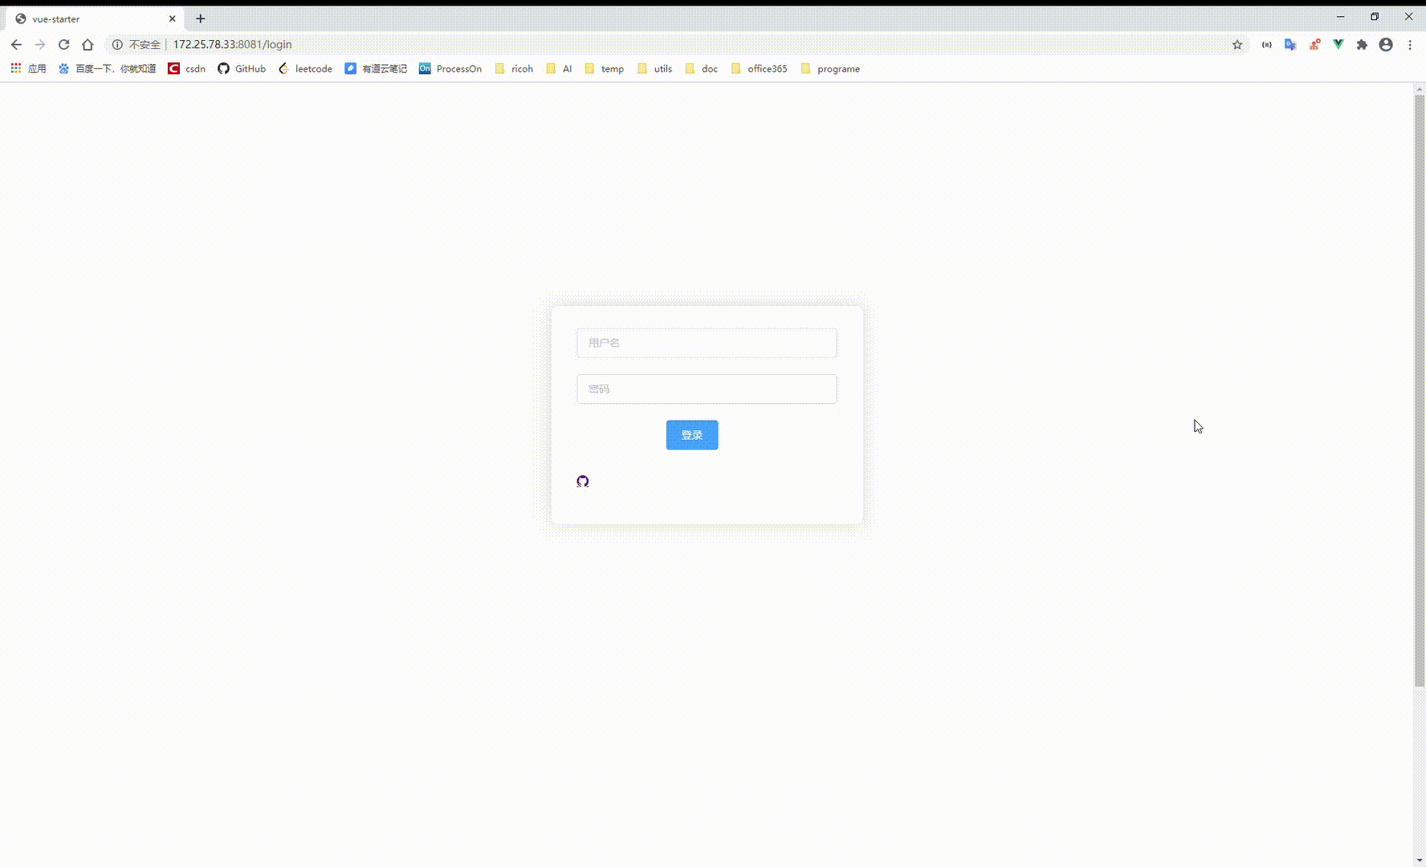Click the browser profile avatar icon
1426x867 pixels.
1387,44
